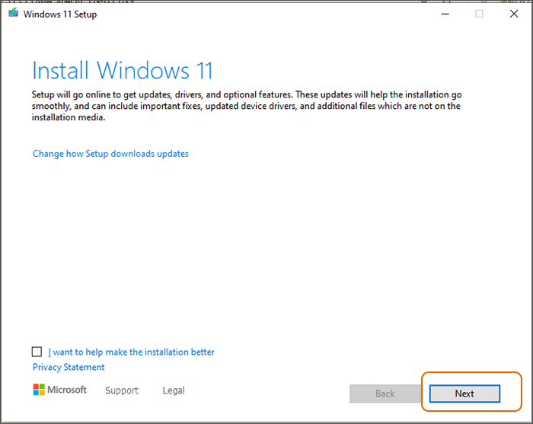Close the Windows 11 Setup window

(x=514, y=14)
